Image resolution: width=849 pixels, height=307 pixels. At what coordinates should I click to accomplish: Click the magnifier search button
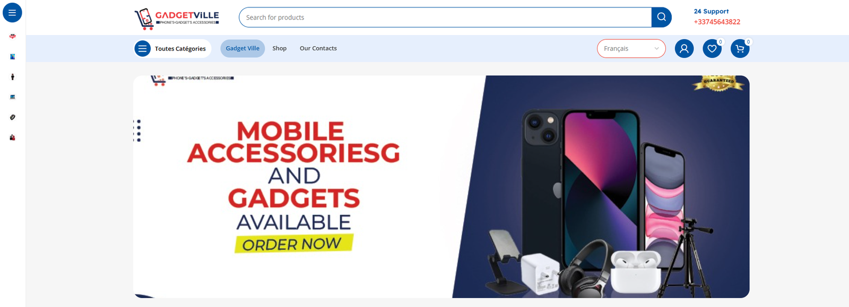[661, 17]
